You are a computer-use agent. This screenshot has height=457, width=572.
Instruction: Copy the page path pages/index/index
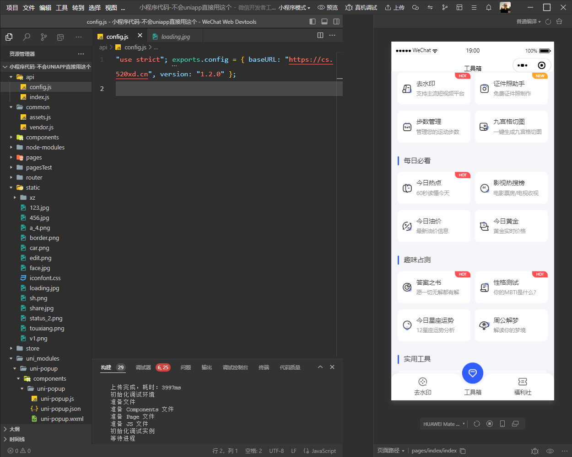click(463, 451)
